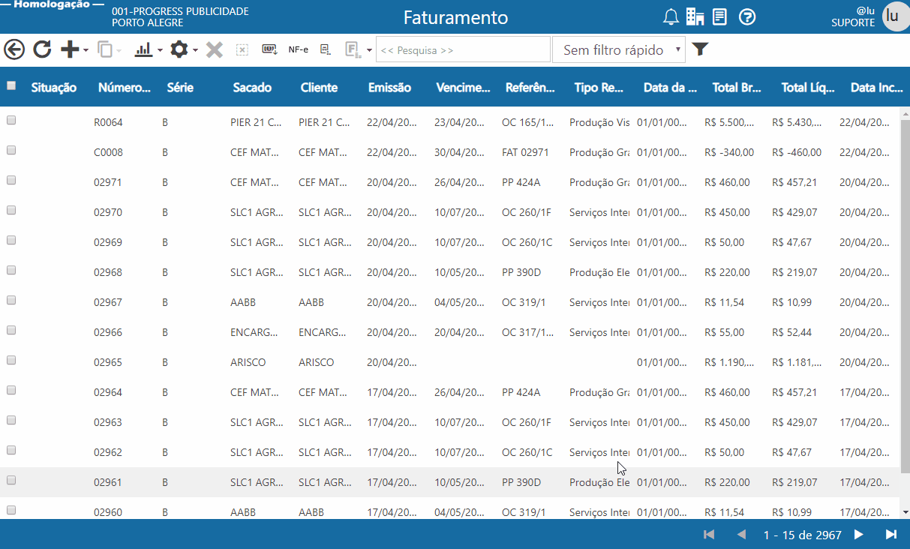Screen dimensions: 910x549
Task: Check the row 02961 checkbox
Action: [11, 480]
